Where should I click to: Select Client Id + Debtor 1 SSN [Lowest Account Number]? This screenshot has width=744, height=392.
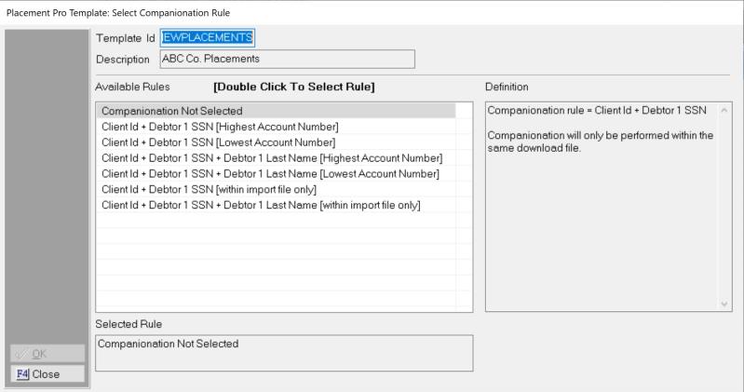(218, 142)
